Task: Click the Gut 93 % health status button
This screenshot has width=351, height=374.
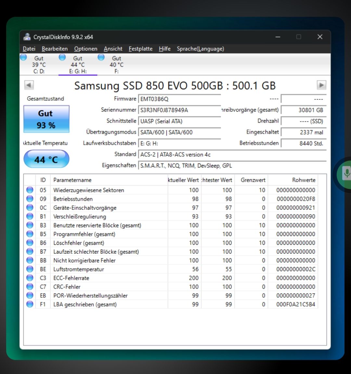Action: [46, 119]
